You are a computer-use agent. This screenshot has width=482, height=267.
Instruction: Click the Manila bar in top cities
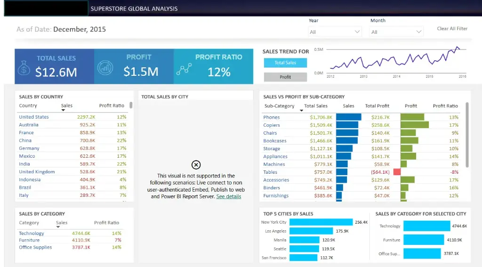click(x=305, y=240)
